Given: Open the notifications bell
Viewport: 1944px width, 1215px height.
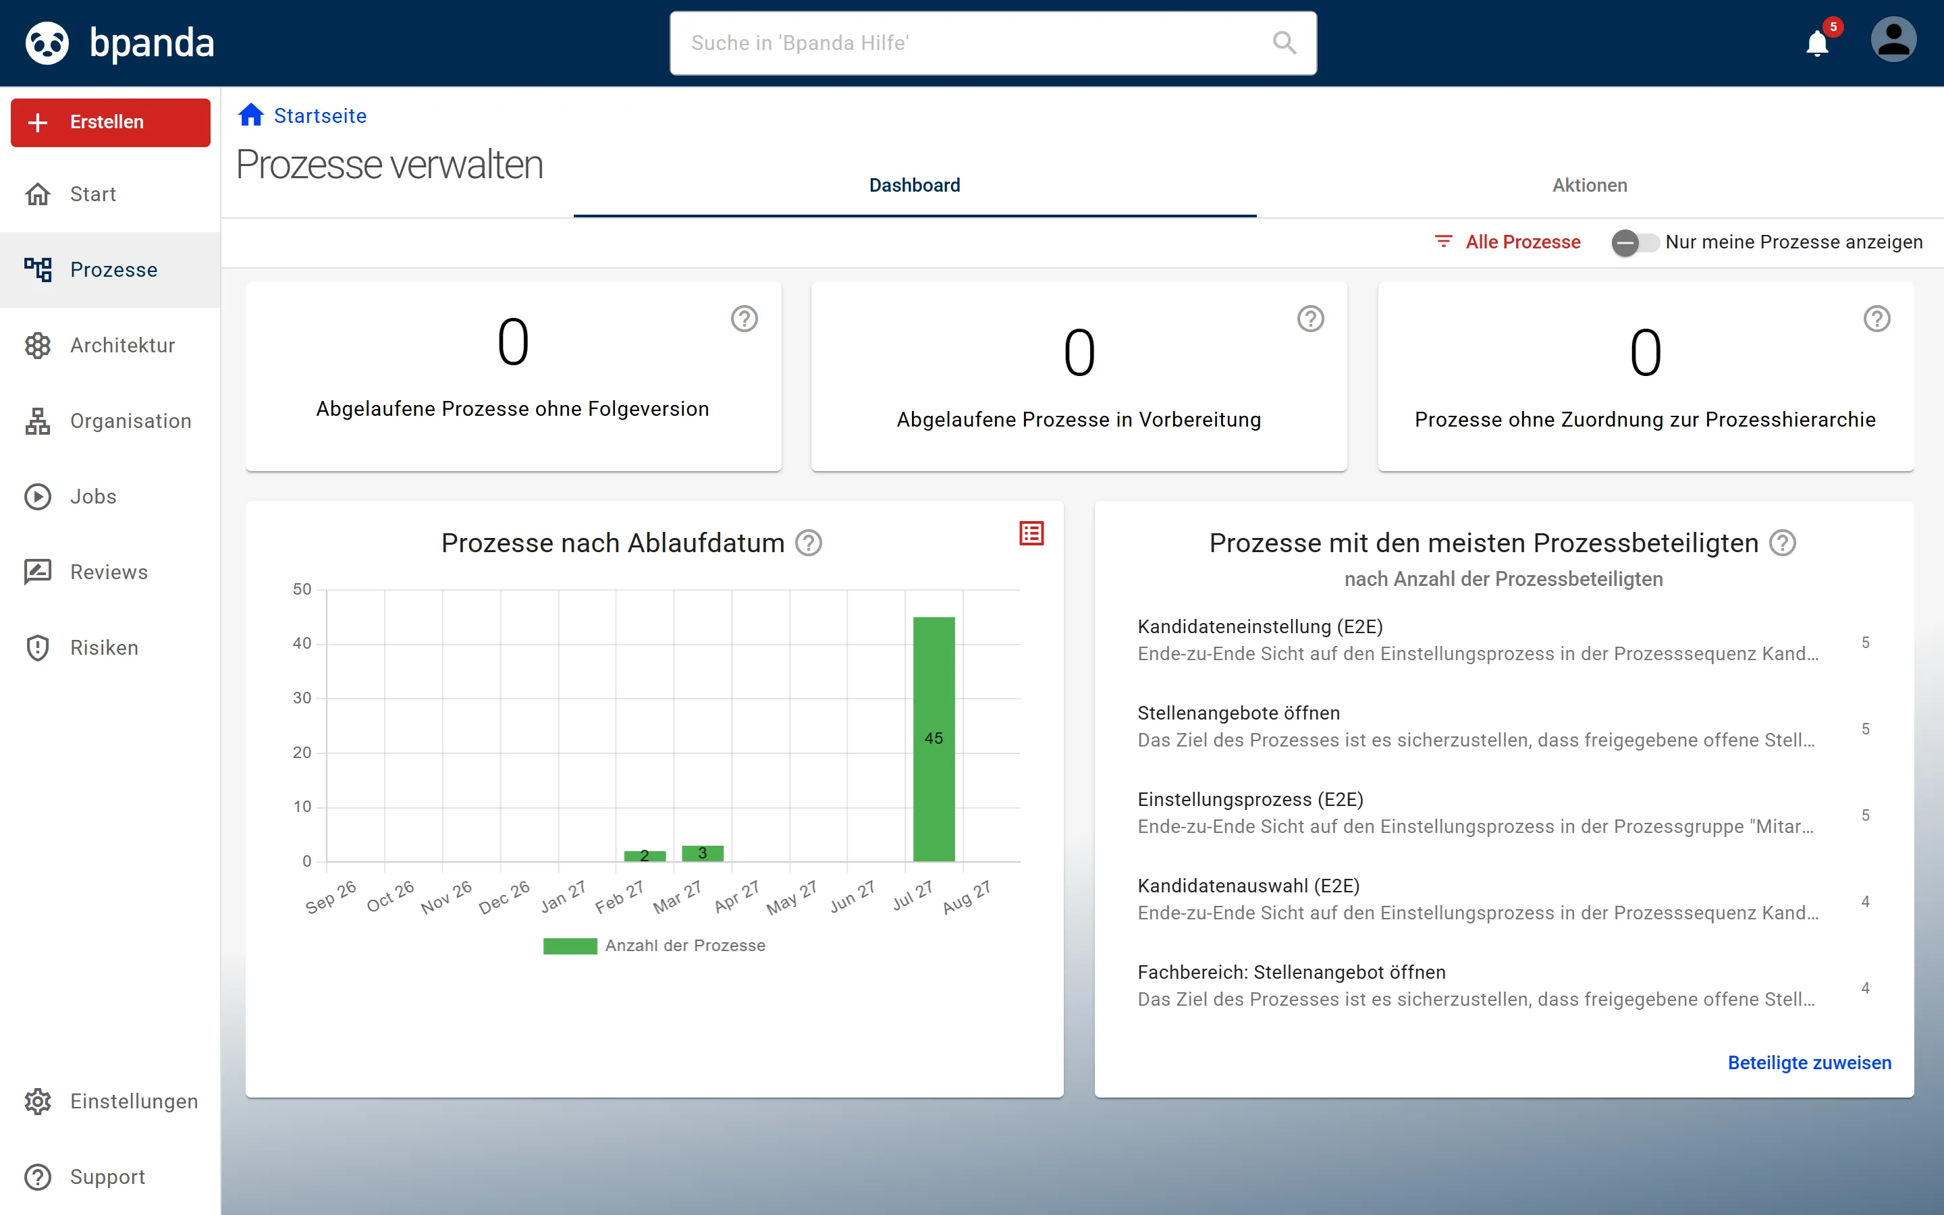Looking at the screenshot, I should pos(1817,43).
